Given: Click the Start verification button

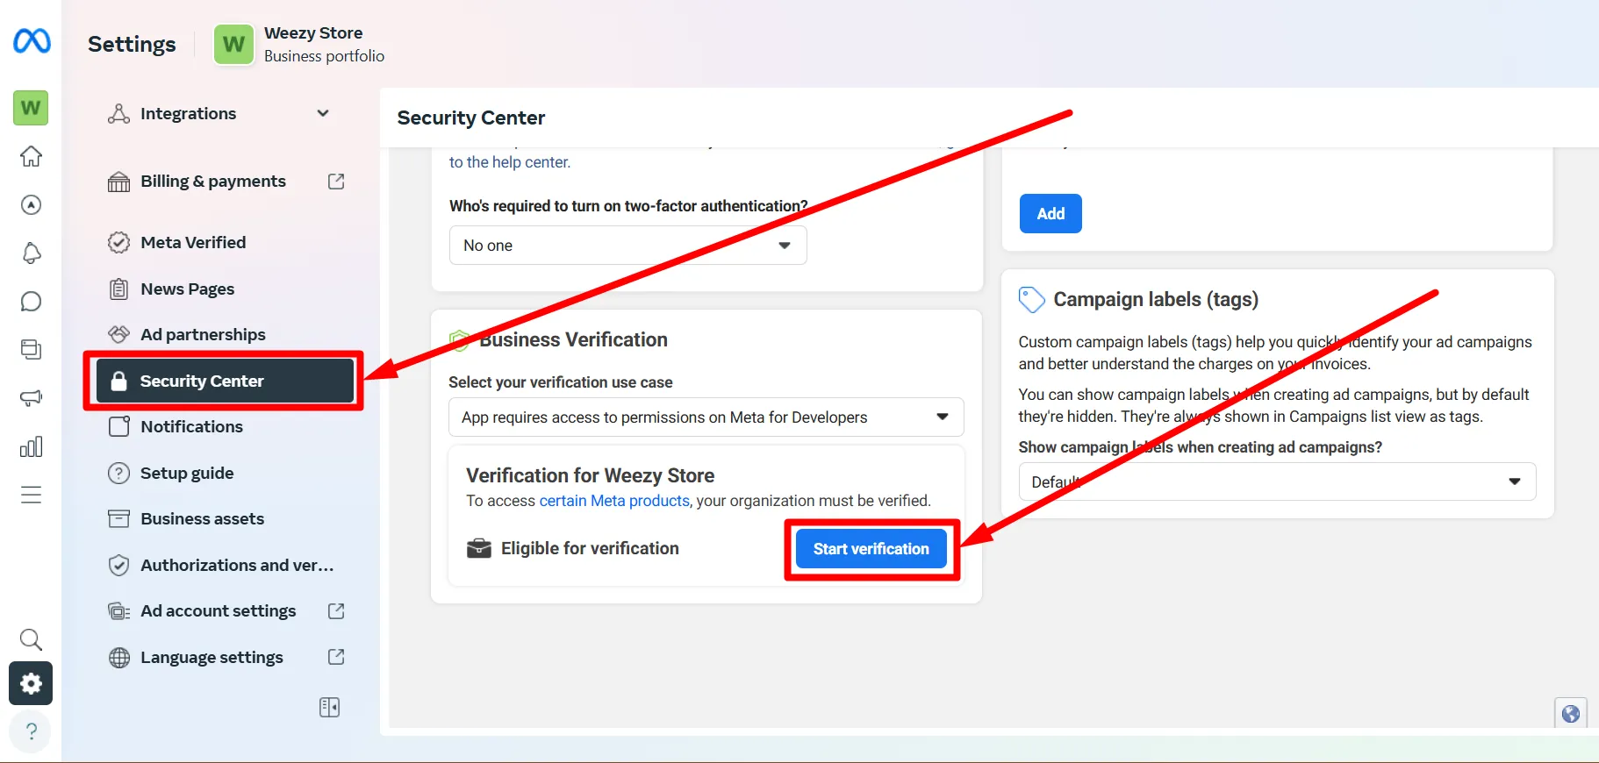Looking at the screenshot, I should coord(871,549).
